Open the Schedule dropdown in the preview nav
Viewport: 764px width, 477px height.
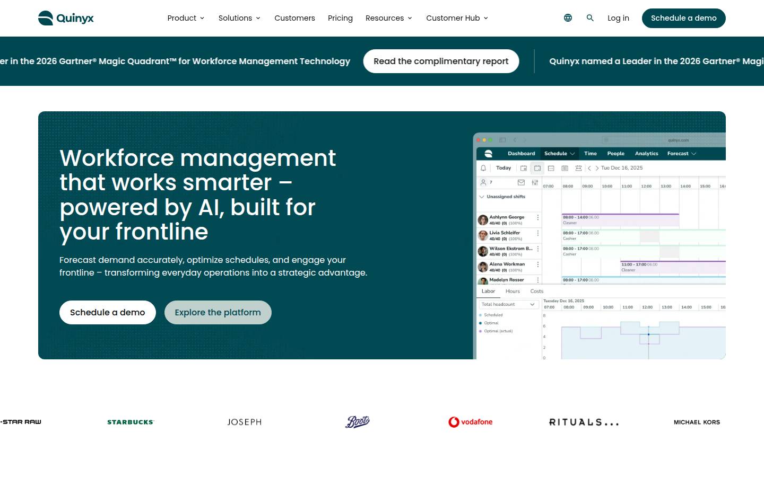coord(559,154)
